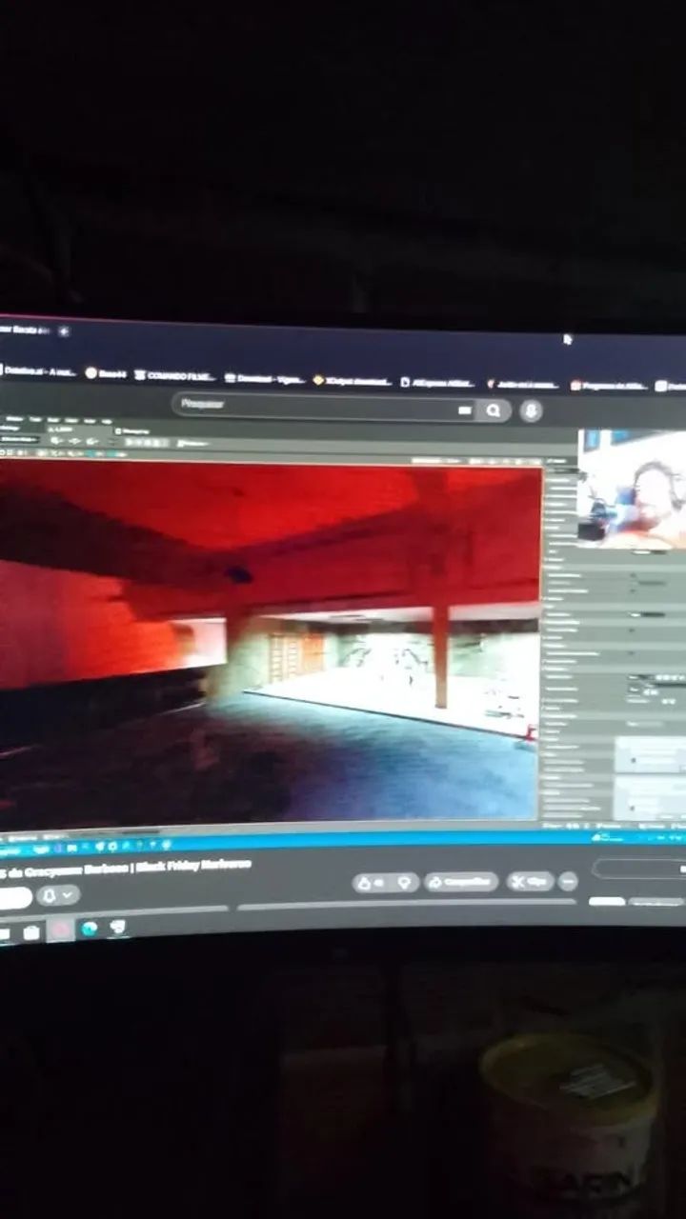Open the Base44 bookmark
Viewport: 686px width, 1219px height.
point(105,374)
